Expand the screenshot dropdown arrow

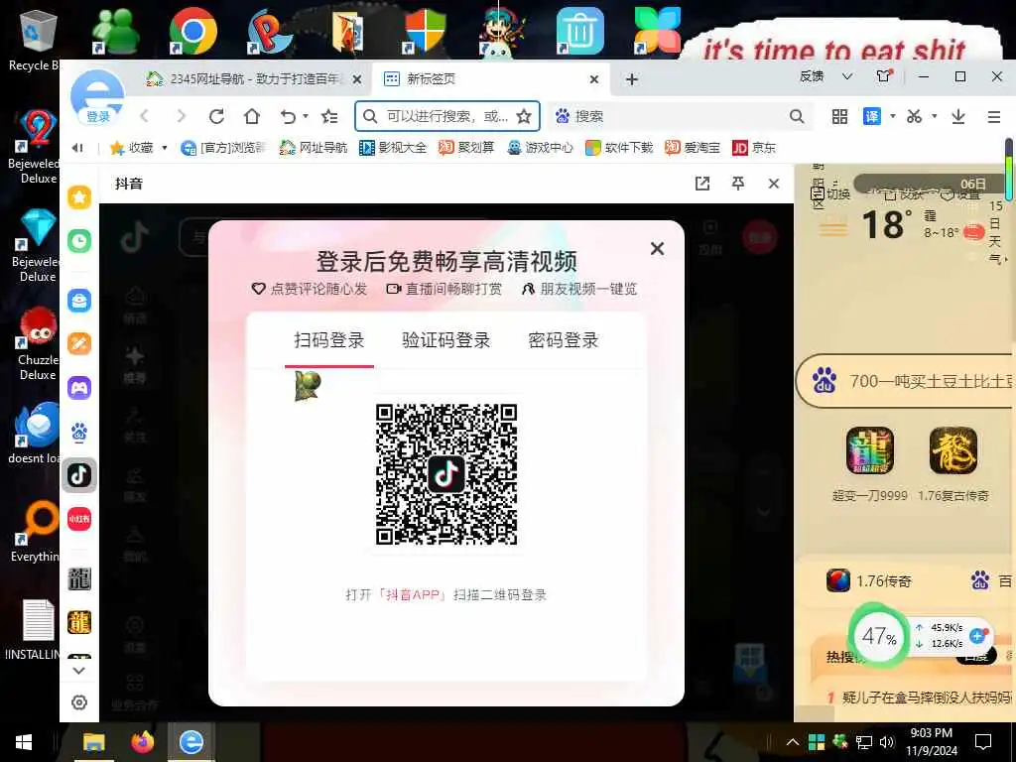(935, 116)
